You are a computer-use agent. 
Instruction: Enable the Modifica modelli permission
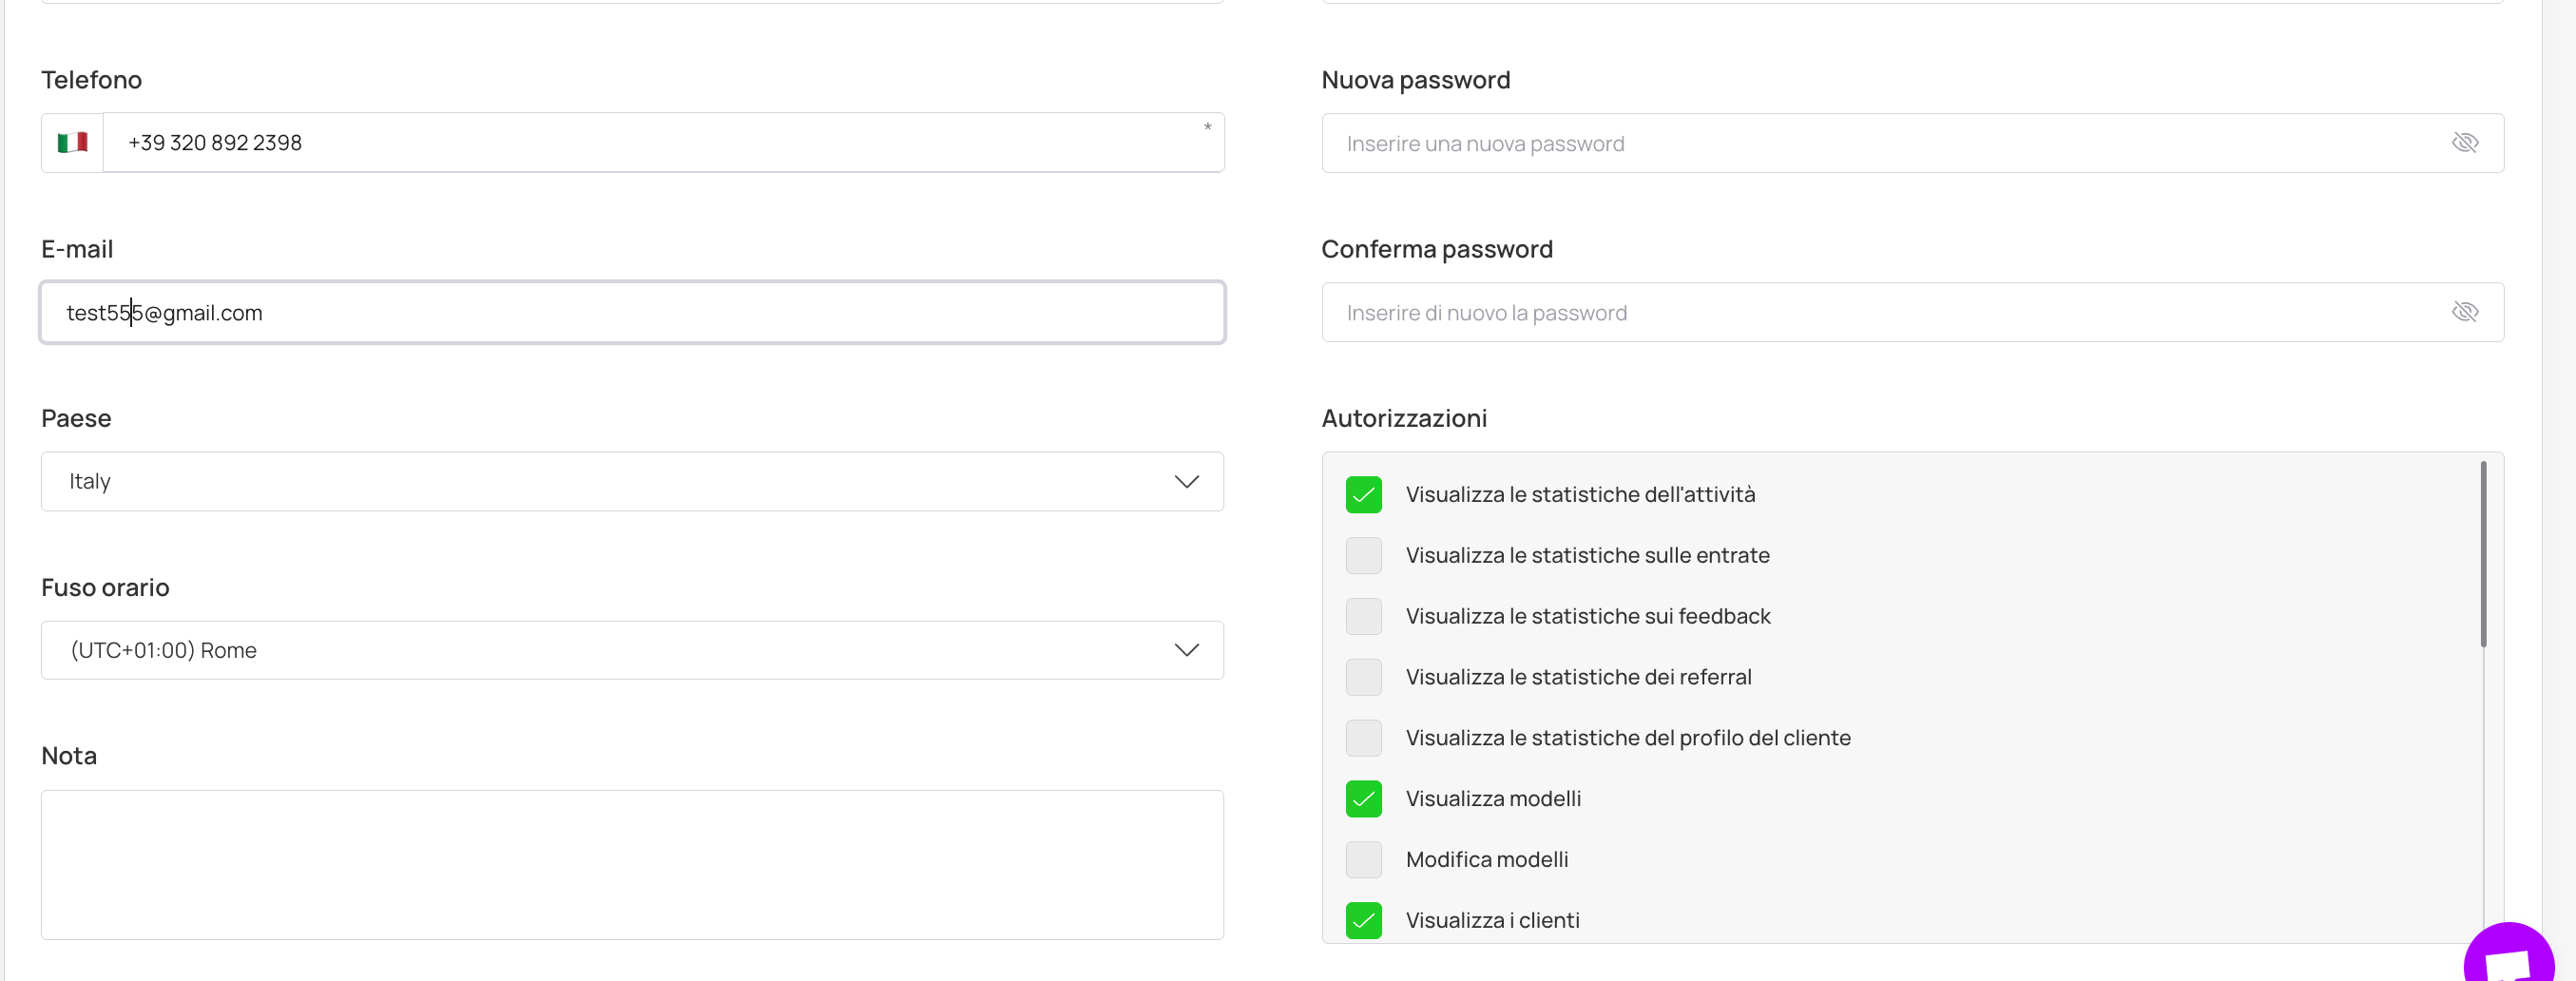(1363, 860)
